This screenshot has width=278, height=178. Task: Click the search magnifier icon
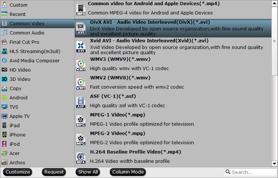228,172
